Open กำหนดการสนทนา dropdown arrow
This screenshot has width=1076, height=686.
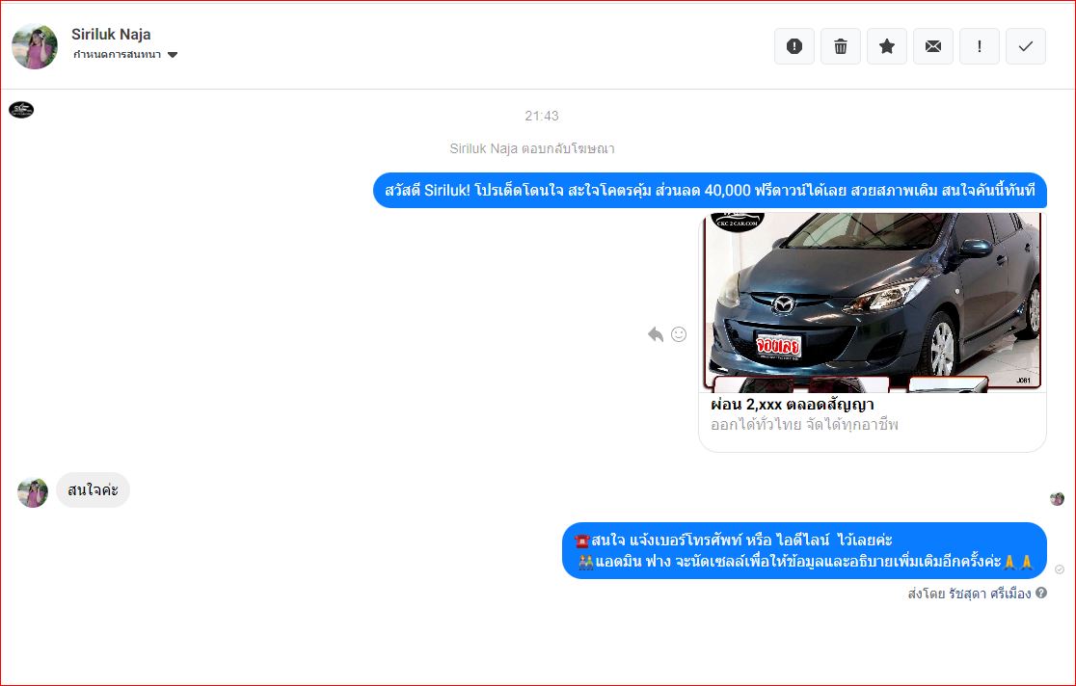(x=173, y=55)
